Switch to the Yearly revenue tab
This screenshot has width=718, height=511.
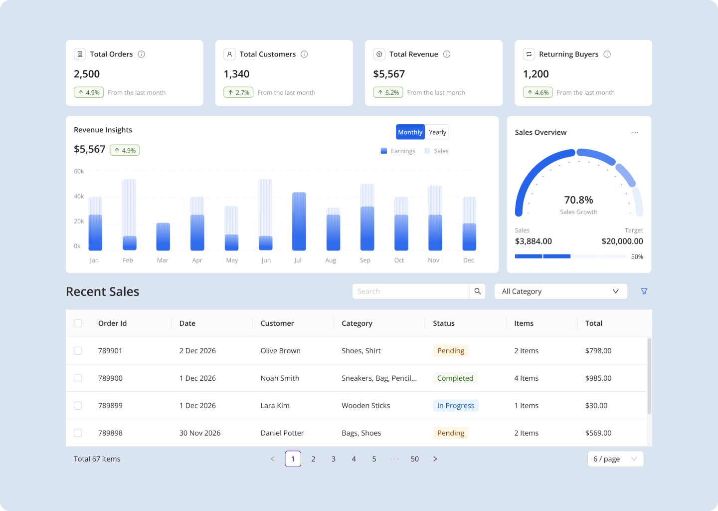click(x=437, y=132)
